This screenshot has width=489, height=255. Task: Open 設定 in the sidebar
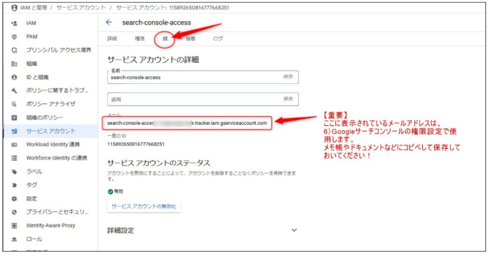tap(32, 198)
